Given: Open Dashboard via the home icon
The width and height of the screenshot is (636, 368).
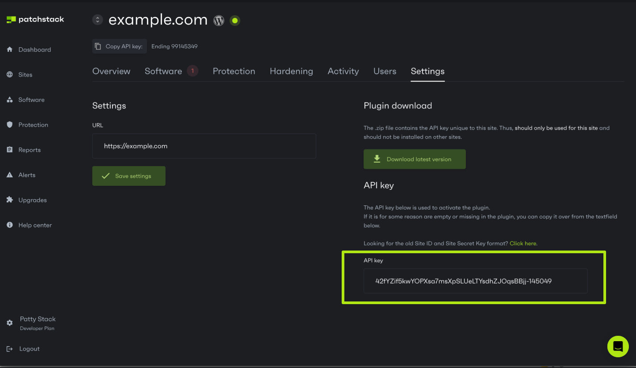Looking at the screenshot, I should (10, 50).
